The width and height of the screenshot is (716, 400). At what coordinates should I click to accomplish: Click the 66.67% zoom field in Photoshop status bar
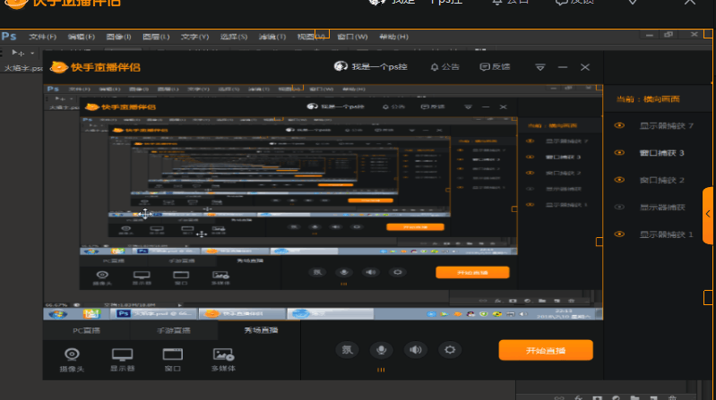click(56, 304)
